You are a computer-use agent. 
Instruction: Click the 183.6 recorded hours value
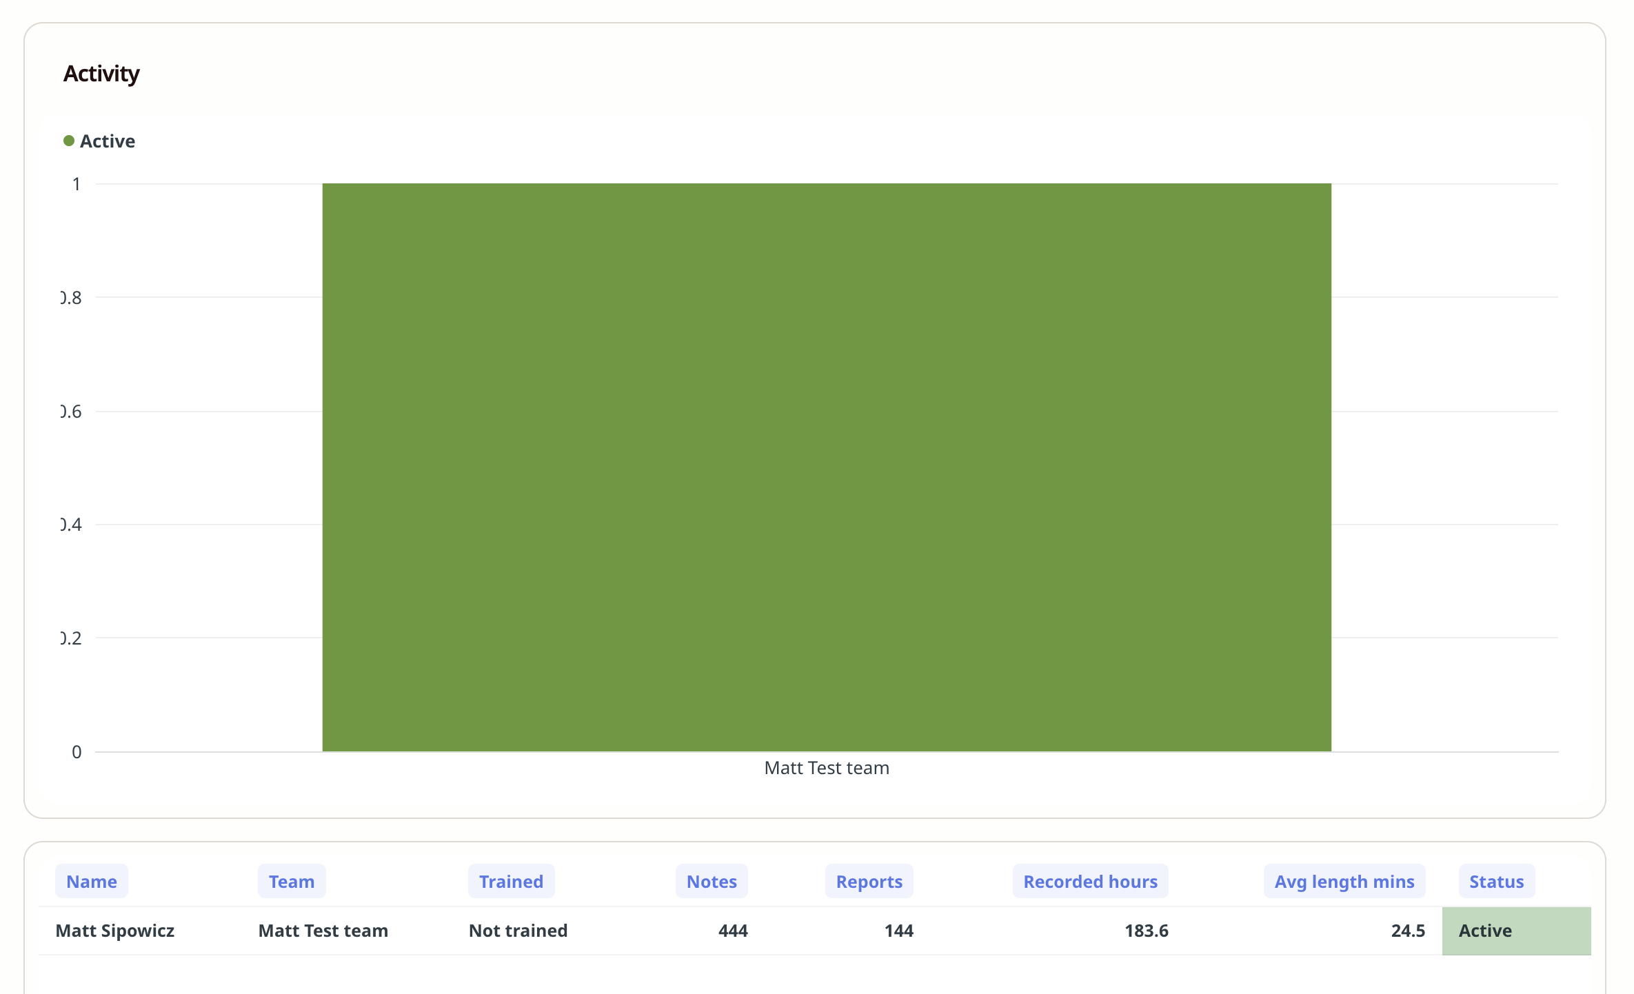(x=1146, y=931)
